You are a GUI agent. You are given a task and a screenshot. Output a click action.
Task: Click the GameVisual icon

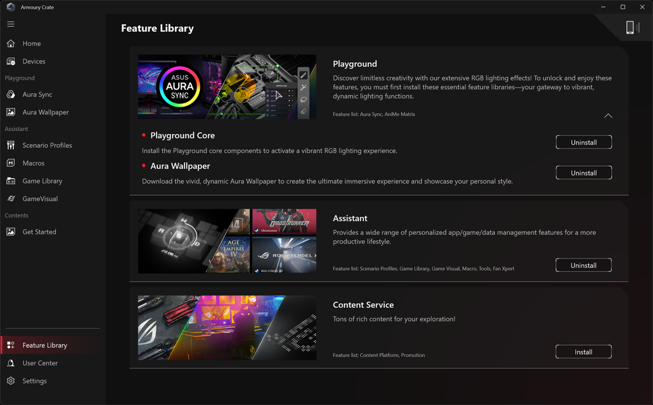click(x=11, y=198)
